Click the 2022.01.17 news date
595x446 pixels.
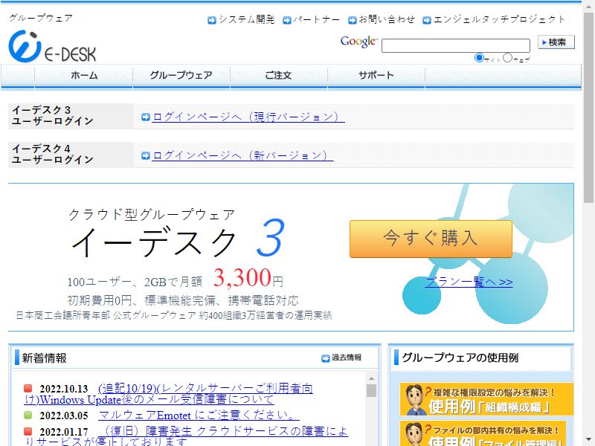pos(64,432)
